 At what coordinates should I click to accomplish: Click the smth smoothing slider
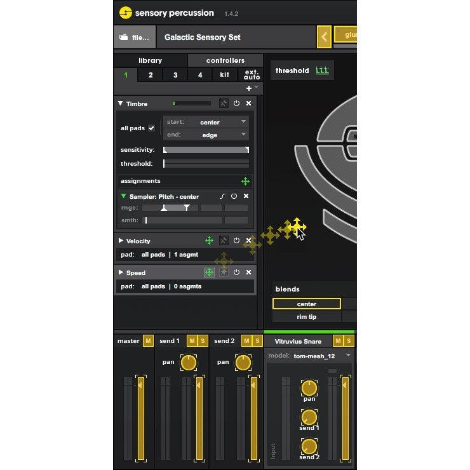click(x=182, y=220)
